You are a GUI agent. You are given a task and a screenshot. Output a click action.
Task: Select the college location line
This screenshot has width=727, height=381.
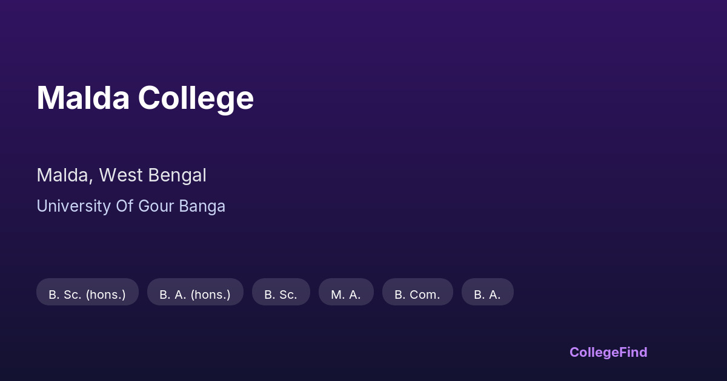tap(121, 175)
